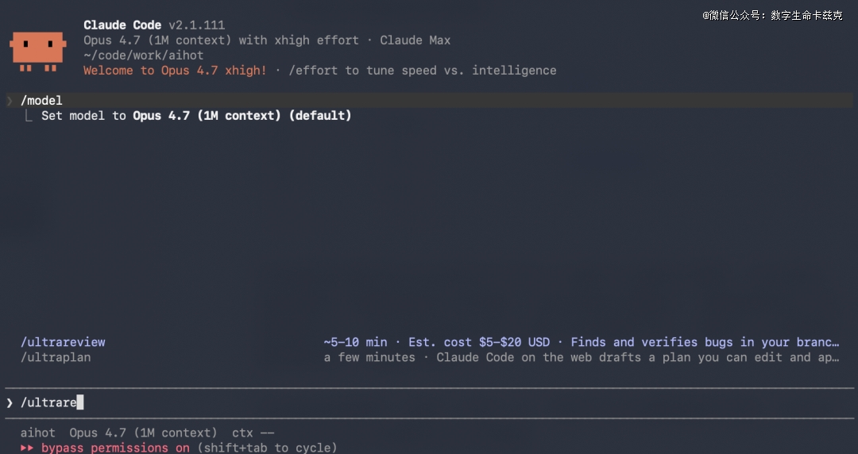This screenshot has width=858, height=454.
Task: Click the text cursor block after /ultrare
Action: click(x=80, y=402)
